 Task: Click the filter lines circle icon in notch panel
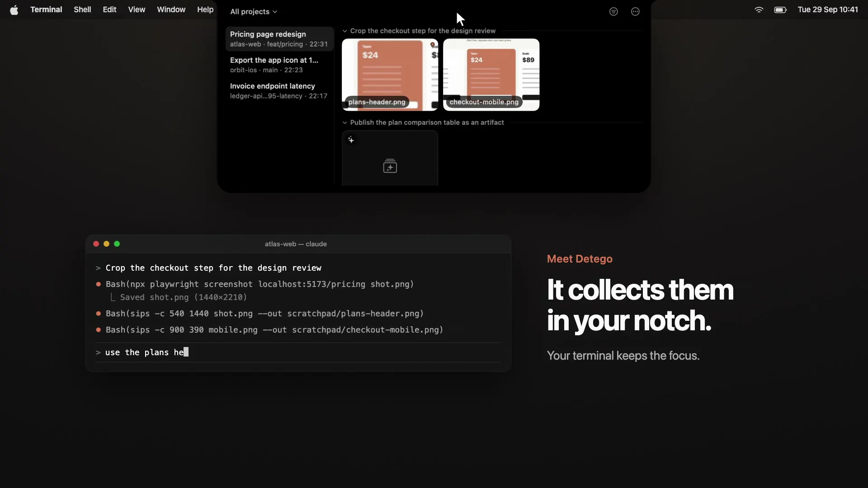(613, 12)
